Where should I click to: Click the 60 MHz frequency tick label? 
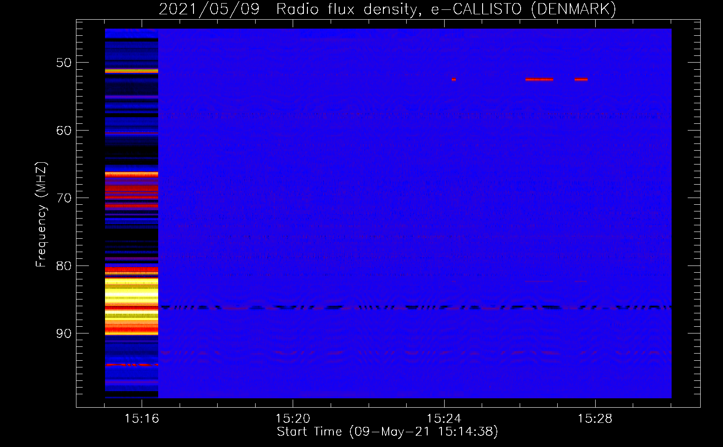(x=63, y=131)
